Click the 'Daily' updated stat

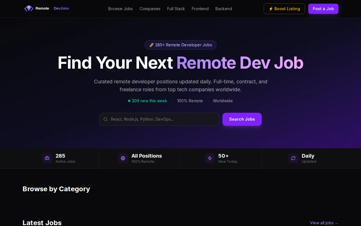tap(308, 156)
